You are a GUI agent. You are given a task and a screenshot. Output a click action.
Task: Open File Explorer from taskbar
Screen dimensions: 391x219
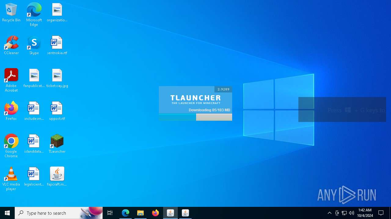(x=141, y=213)
